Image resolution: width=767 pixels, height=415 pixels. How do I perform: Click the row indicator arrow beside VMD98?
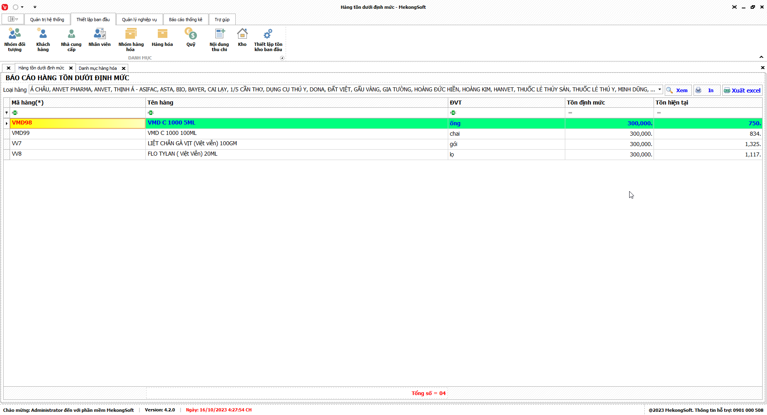point(7,123)
